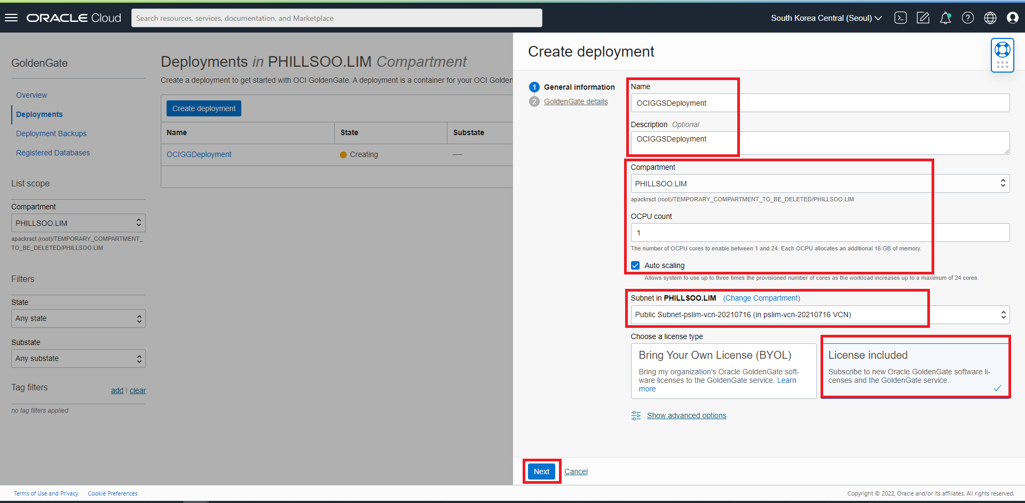Open the announcements bell icon
The height and width of the screenshot is (503, 1025).
(x=945, y=18)
